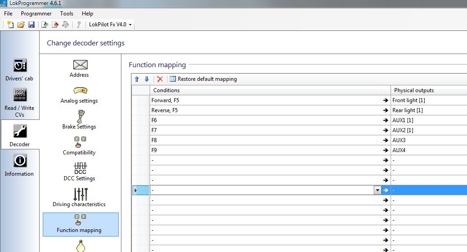This screenshot has width=467, height=252.
Task: Click 'Change decoder settings' heading
Action: coord(85,43)
